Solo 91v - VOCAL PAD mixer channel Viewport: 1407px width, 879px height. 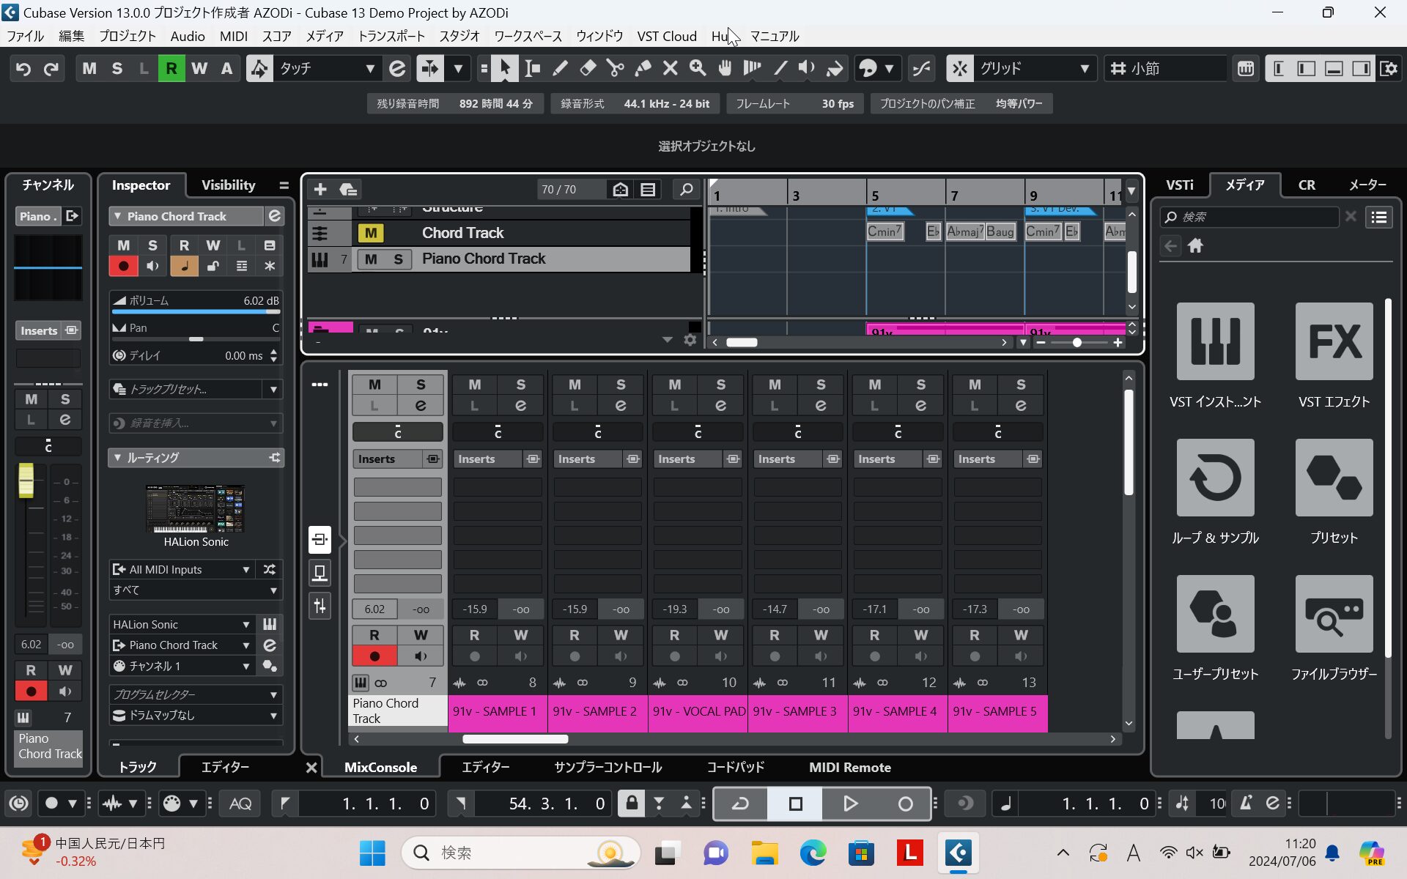[x=721, y=385]
